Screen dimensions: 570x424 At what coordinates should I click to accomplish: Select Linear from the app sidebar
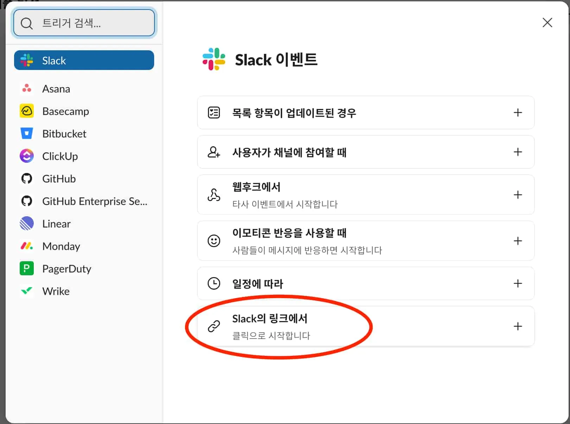[56, 224]
